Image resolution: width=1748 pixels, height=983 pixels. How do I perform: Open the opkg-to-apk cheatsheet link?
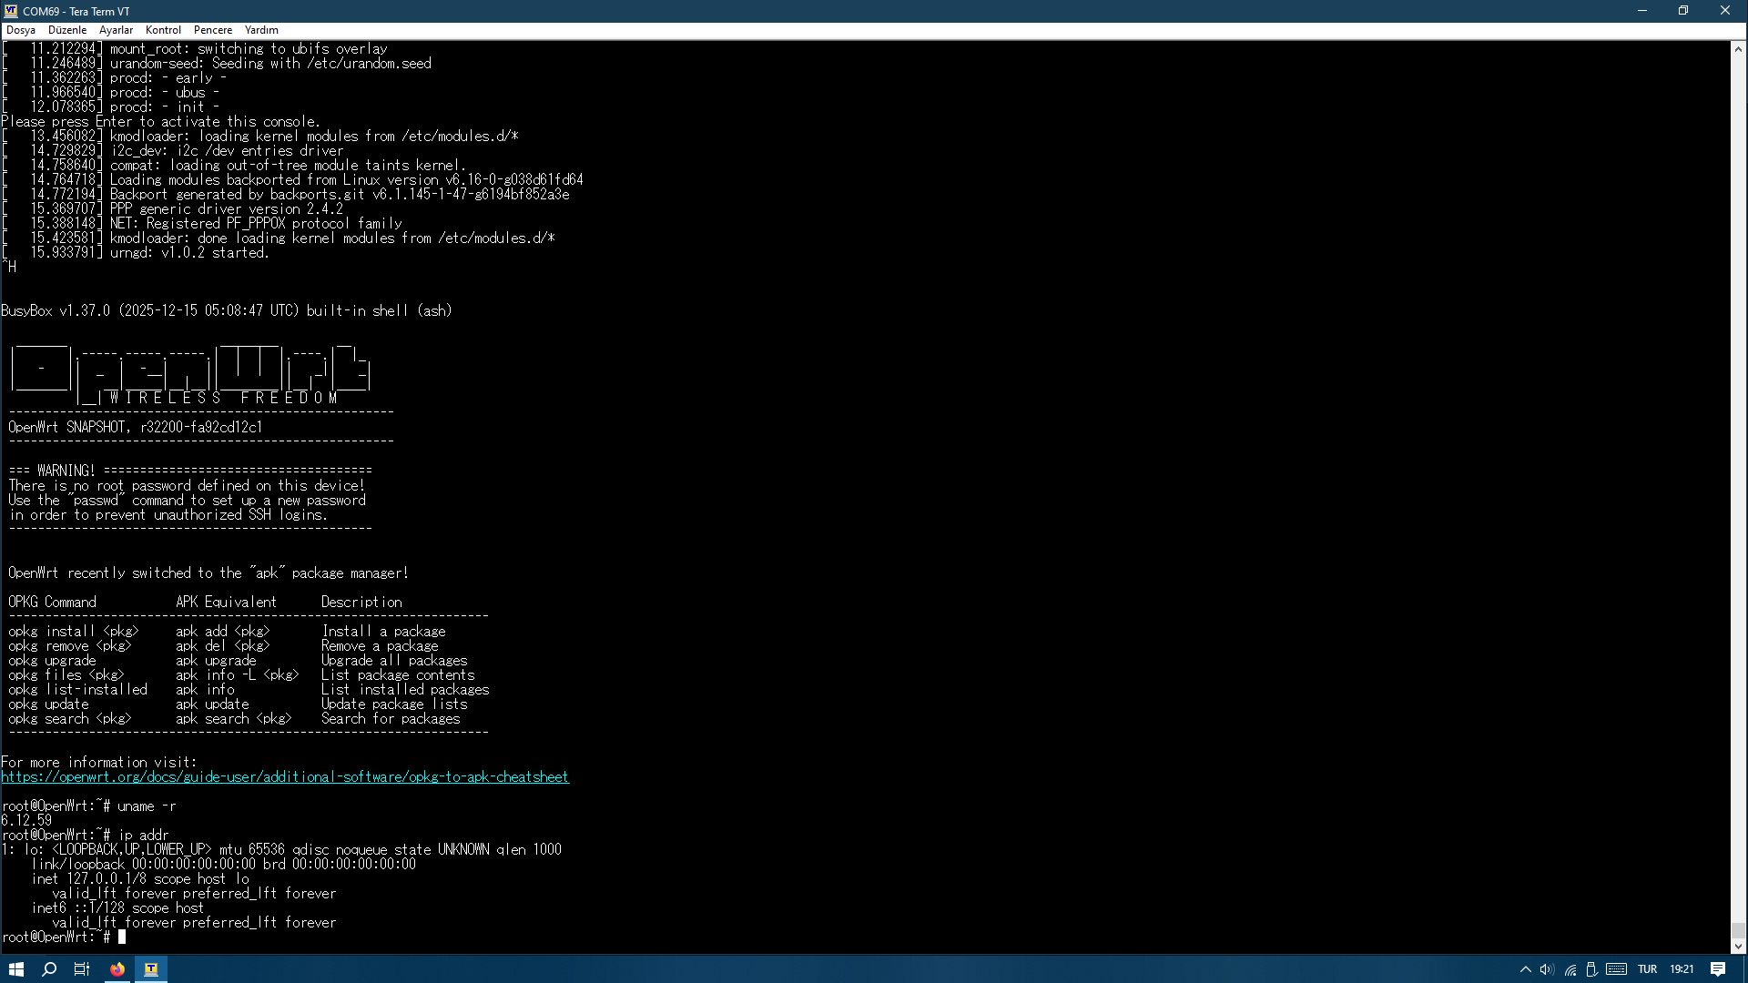[x=285, y=777]
